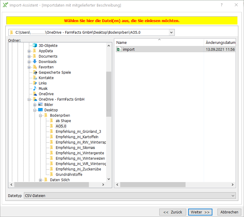Expand the AppData folder node
This screenshot has width=244, height=217.
29,51
